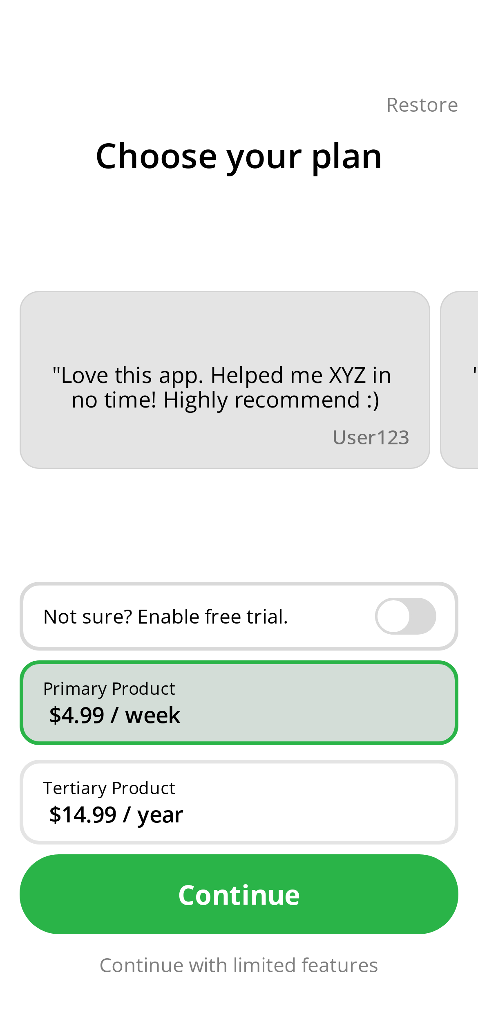Click the $4.99 / week price
Image resolution: width=478 pixels, height=1036 pixels.
pos(115,715)
